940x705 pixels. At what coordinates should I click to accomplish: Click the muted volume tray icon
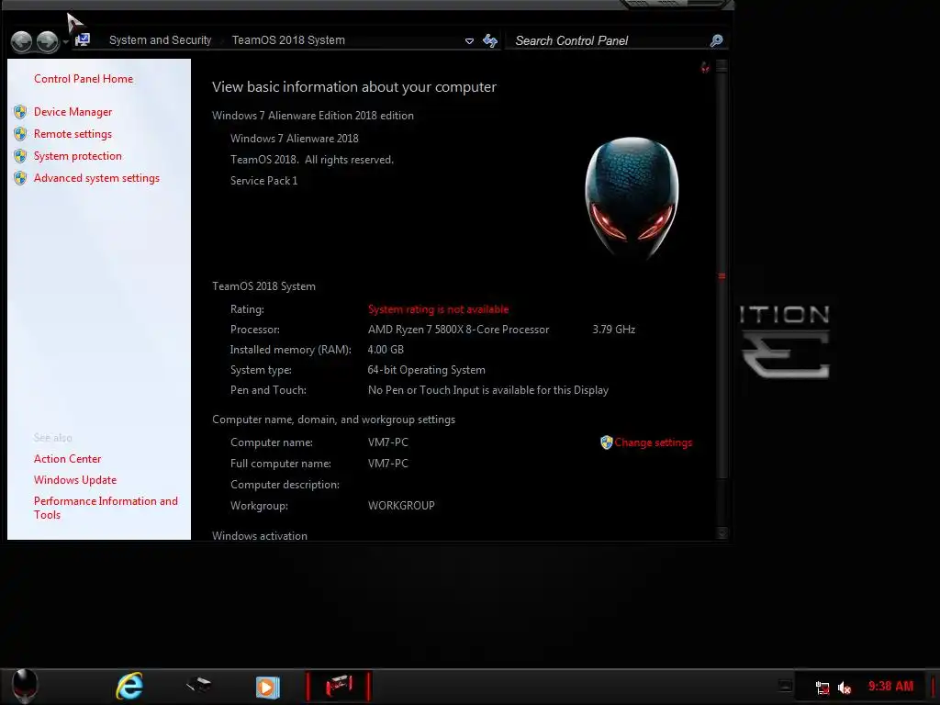point(845,688)
